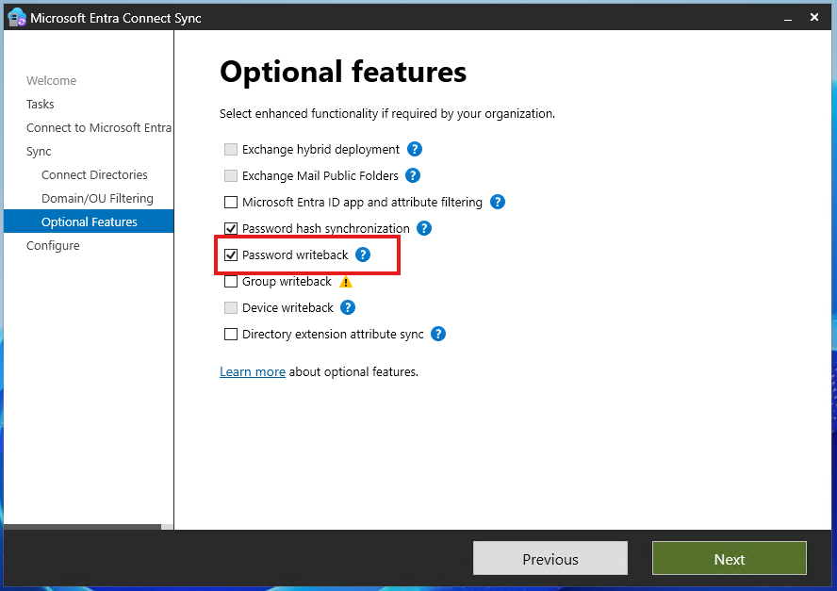The width and height of the screenshot is (837, 591).
Task: View Exchange Mail Public Folders help icon
Action: click(413, 175)
